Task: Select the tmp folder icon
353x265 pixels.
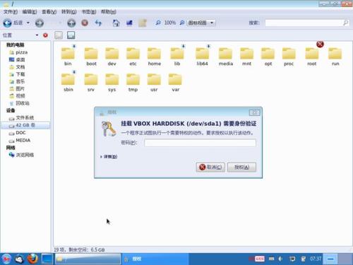Action: coord(133,79)
